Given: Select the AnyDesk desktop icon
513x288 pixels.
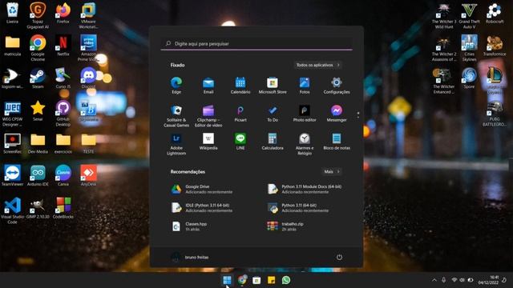Looking at the screenshot, I should coord(88,175).
